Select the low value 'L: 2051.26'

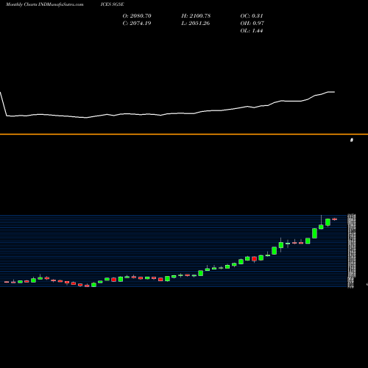[x=196, y=23]
